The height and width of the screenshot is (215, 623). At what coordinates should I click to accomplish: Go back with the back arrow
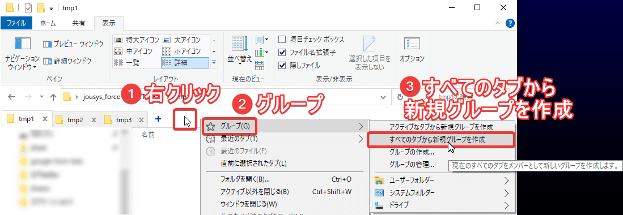pyautogui.click(x=12, y=97)
